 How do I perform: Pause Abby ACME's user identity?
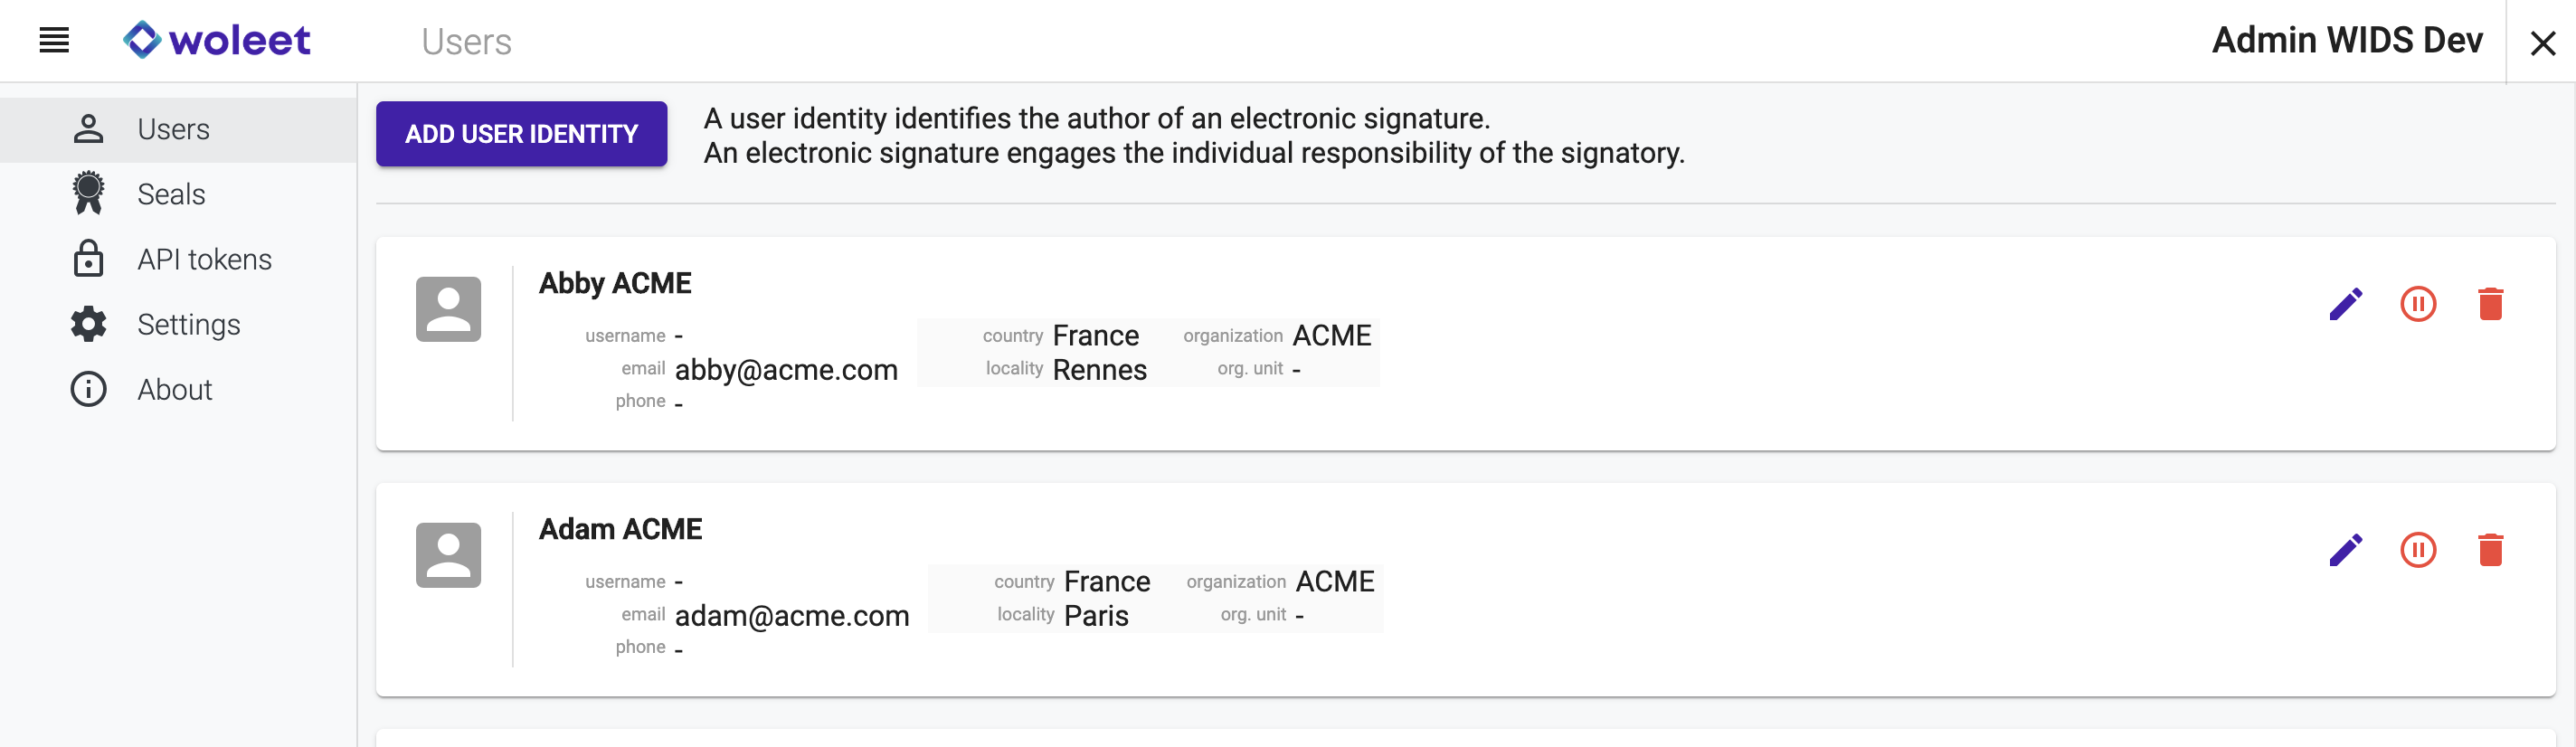2418,304
